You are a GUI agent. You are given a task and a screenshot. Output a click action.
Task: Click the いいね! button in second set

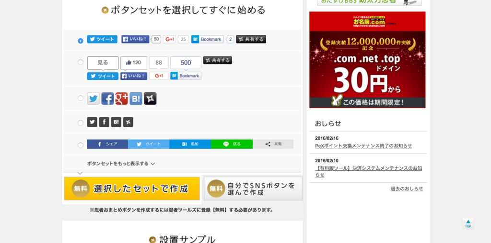coord(134,76)
